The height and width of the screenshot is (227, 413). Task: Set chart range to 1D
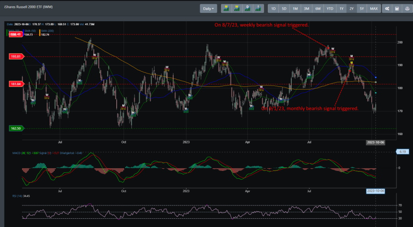(x=273, y=8)
